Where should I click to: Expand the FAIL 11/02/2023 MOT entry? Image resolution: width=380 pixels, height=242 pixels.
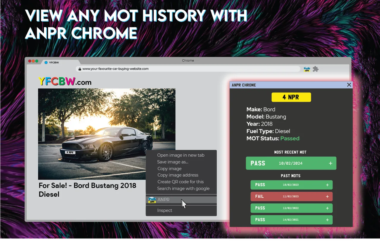coord(327,196)
